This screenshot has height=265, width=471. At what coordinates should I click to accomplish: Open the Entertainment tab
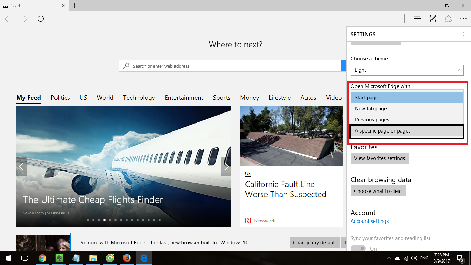coord(184,98)
